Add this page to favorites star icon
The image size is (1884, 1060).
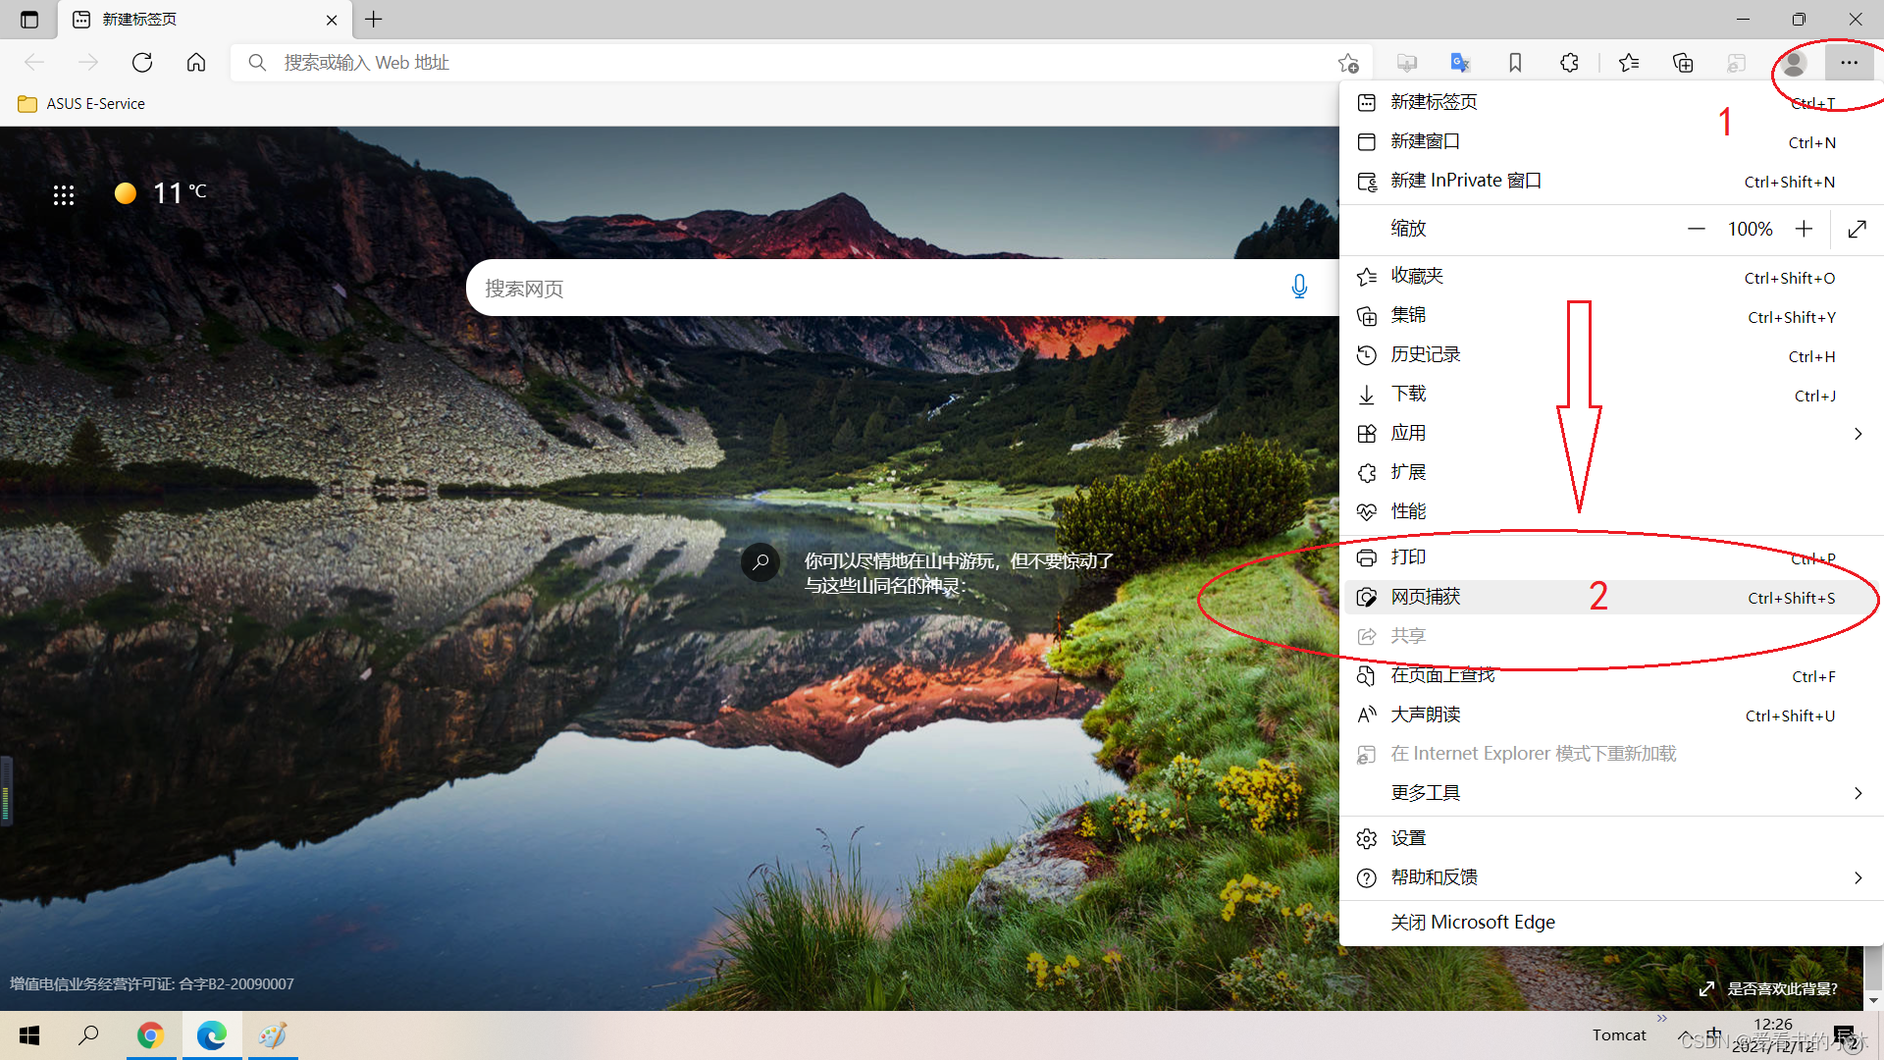1348,63
